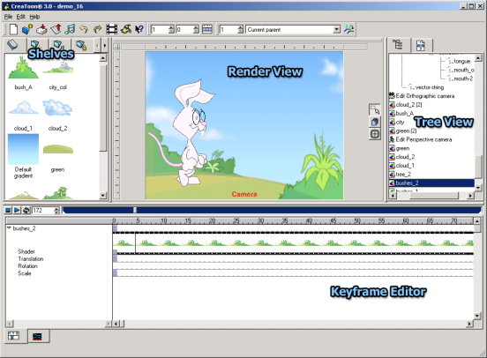487x358 pixels.
Task: Click Translation keyframe at frame 0
Action: (x=115, y=258)
